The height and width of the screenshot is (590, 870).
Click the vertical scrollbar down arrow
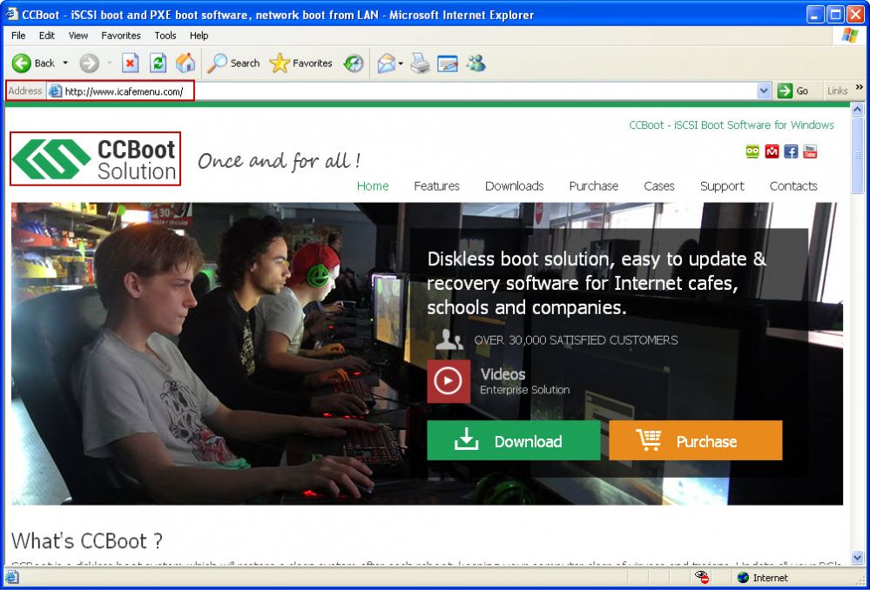pos(857,557)
